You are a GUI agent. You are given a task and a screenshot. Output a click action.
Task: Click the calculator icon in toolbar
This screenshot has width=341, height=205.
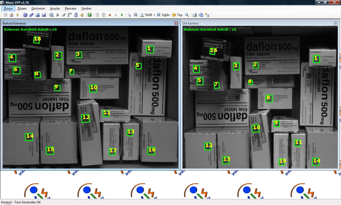point(76,15)
